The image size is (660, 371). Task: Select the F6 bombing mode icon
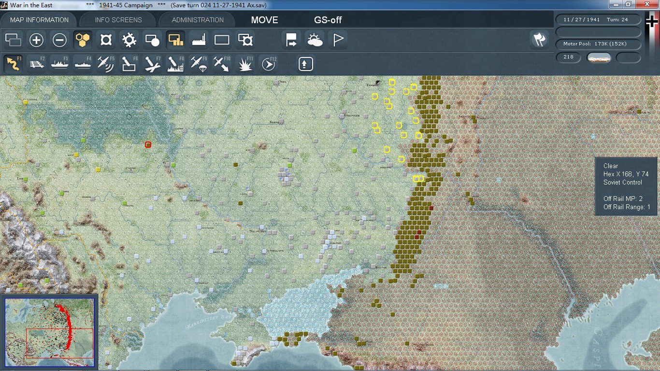pos(129,64)
